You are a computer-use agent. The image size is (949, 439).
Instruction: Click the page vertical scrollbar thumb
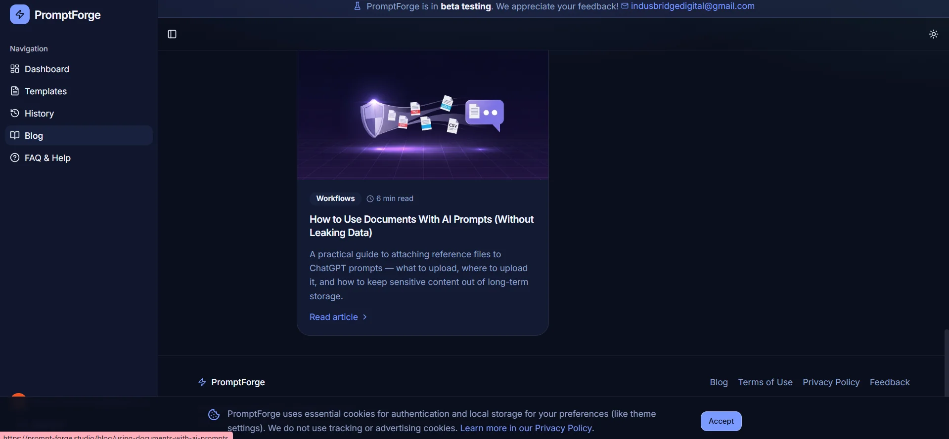coord(946,363)
